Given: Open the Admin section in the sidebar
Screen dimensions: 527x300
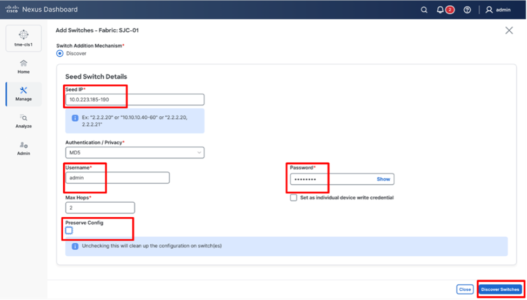Looking at the screenshot, I should (x=24, y=149).
